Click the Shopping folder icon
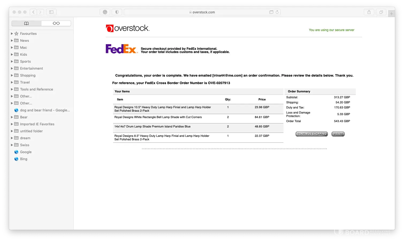Image resolution: width=404 pixels, height=241 pixels. tap(16, 75)
